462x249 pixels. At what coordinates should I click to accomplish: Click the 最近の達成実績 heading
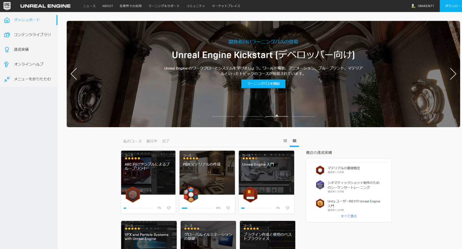(x=319, y=153)
